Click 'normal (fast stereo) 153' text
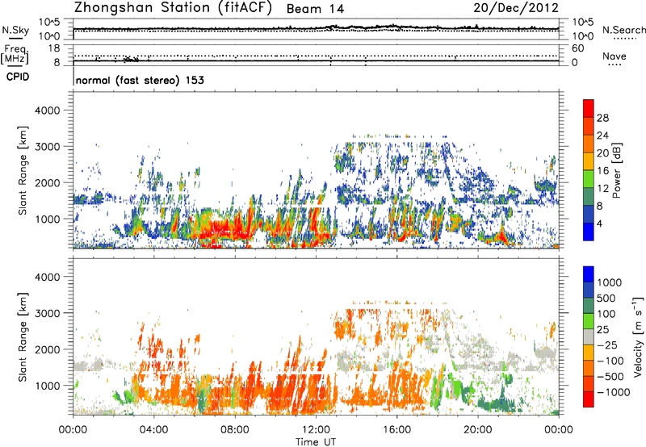 coord(140,80)
